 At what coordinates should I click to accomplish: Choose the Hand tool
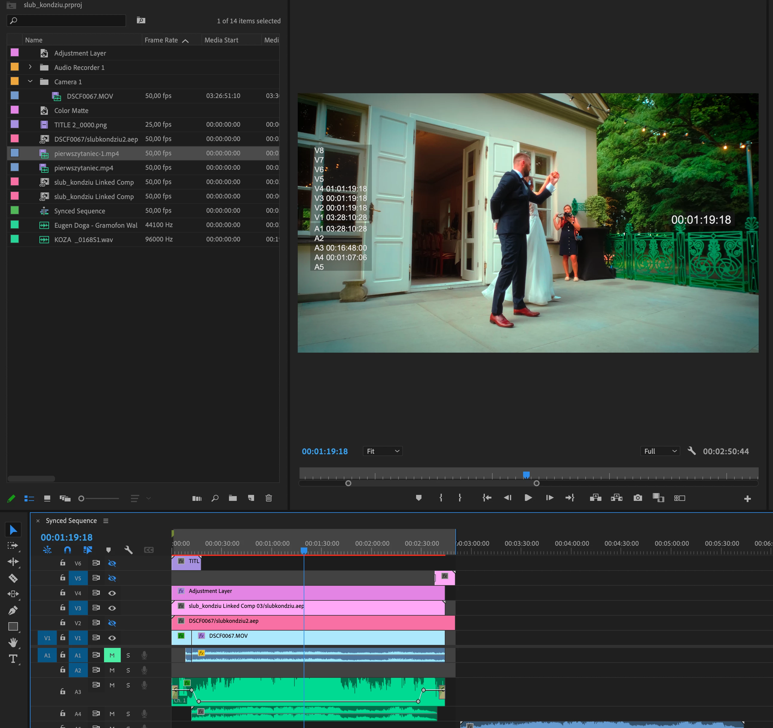[13, 643]
